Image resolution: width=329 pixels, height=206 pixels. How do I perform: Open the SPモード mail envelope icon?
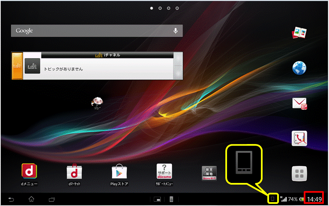pos(299,103)
